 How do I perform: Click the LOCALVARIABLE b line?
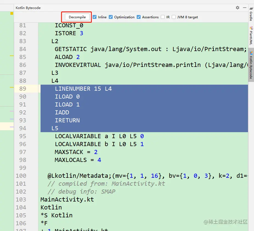tap(99, 144)
